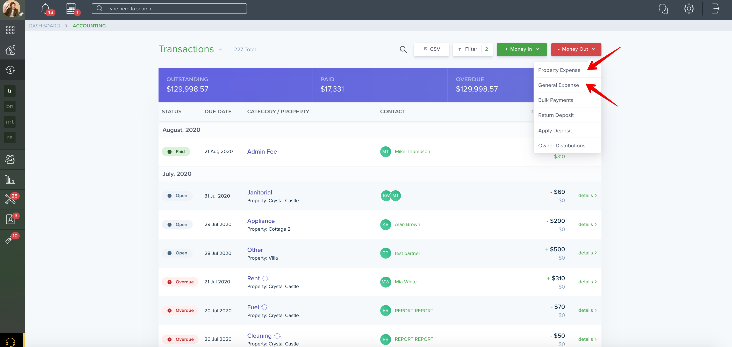
Task: View details of the $500 Other row
Action: tap(587, 253)
